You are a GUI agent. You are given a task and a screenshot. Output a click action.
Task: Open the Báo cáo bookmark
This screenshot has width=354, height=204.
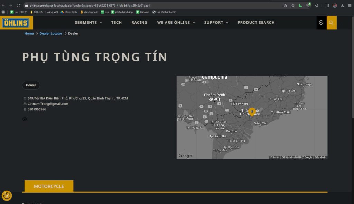point(142,12)
